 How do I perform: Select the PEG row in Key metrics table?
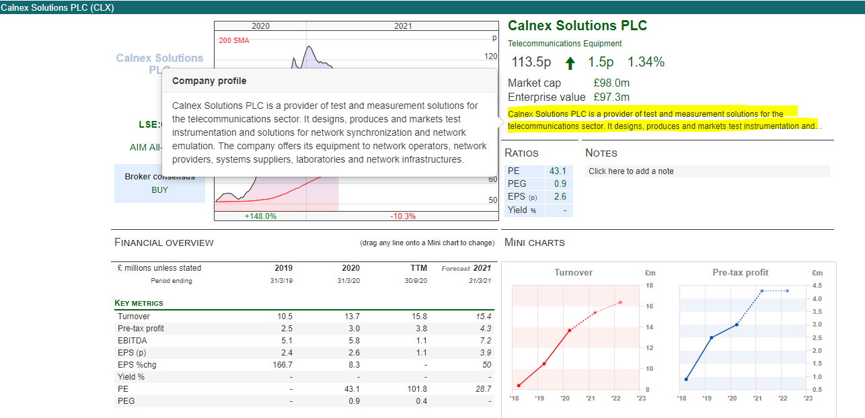pos(304,401)
